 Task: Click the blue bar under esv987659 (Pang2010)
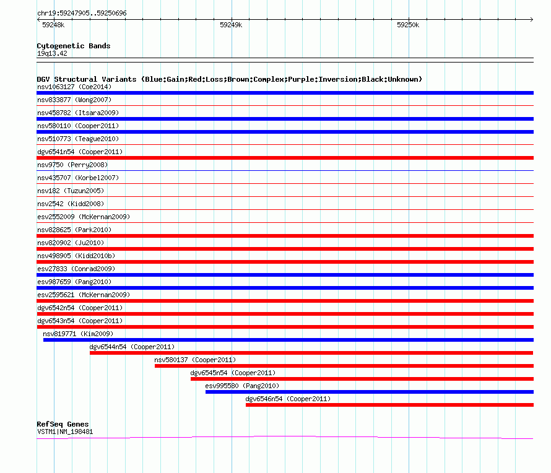tap(285, 288)
